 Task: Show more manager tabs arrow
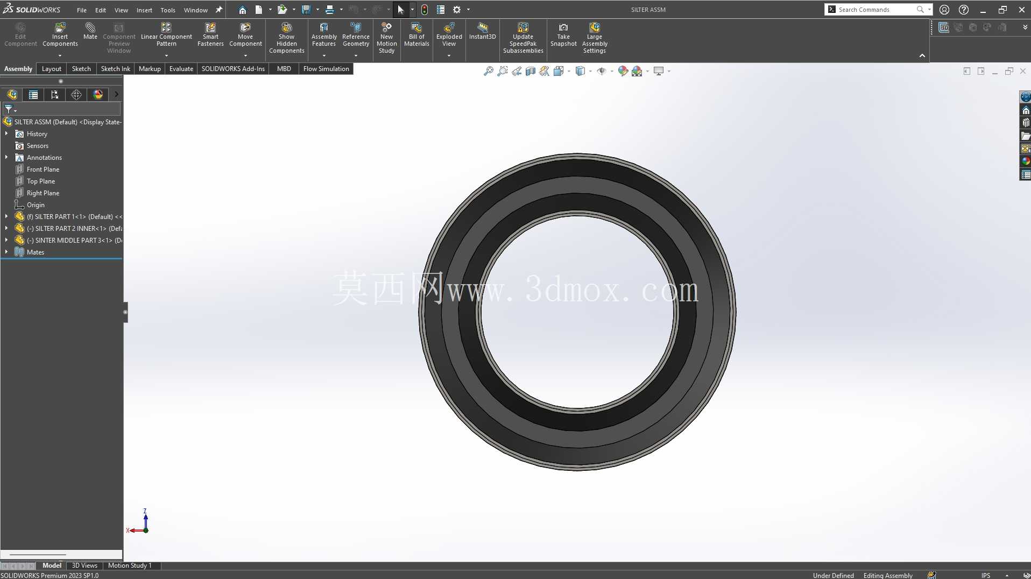pos(116,95)
